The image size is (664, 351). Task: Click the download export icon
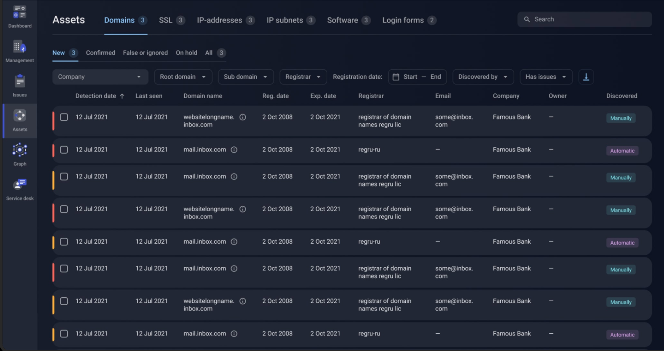(x=586, y=77)
